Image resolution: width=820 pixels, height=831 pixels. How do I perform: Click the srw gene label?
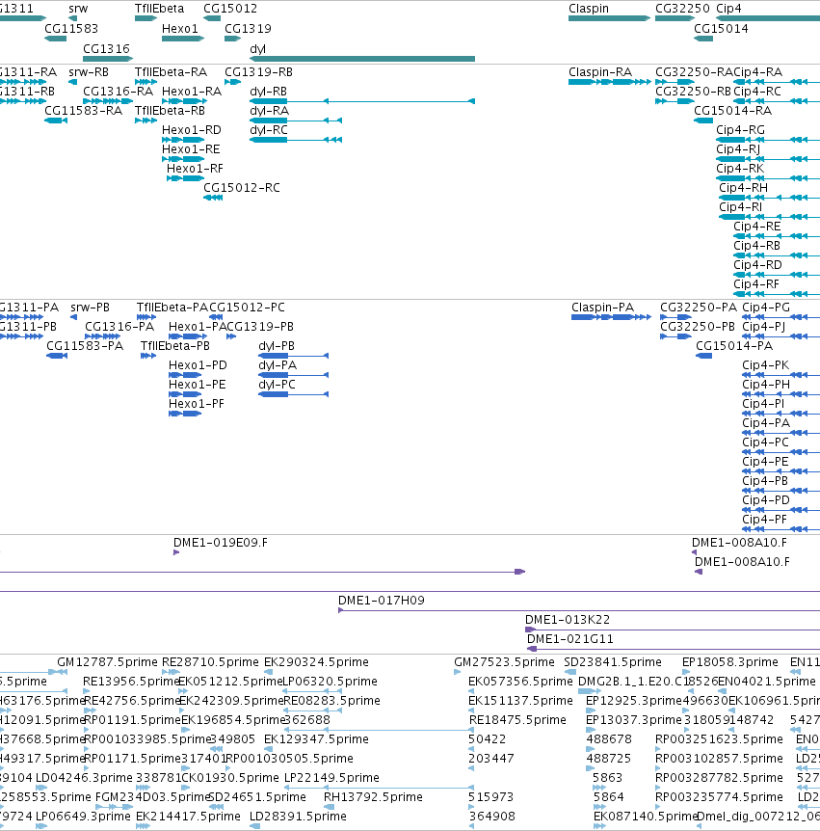pyautogui.click(x=78, y=9)
